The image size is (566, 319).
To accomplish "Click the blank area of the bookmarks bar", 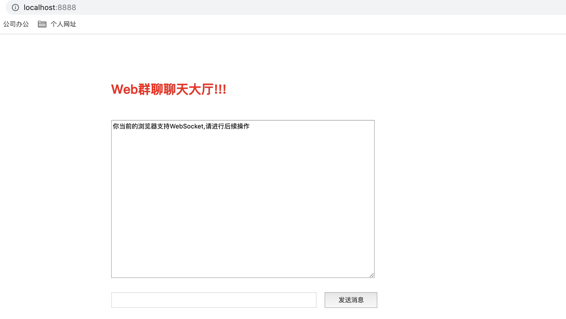I will point(316,24).
